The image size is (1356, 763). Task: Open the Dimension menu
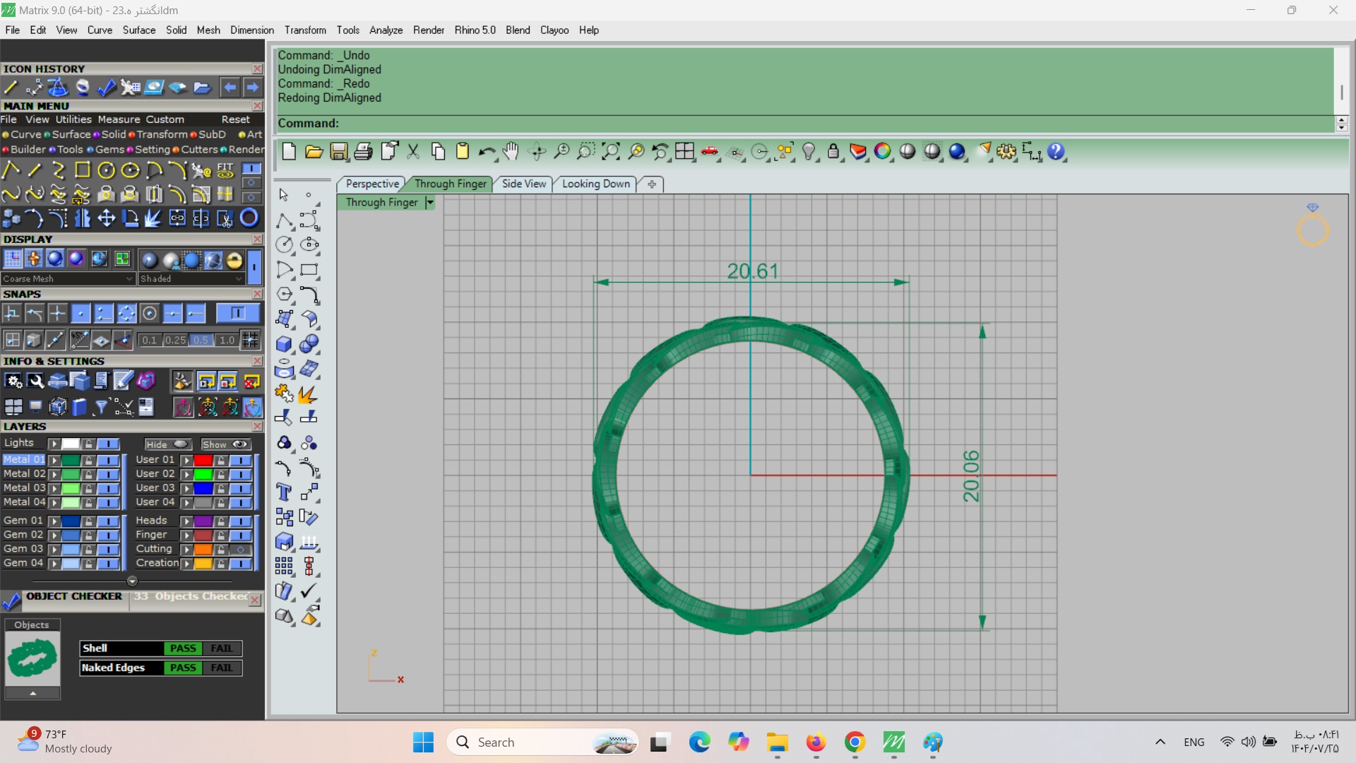click(x=251, y=30)
